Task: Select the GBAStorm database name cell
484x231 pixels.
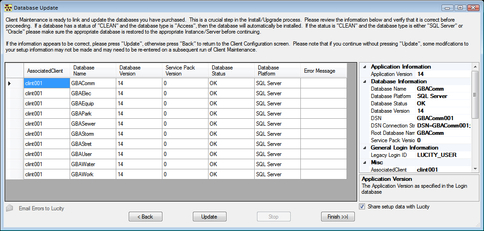Action: click(x=93, y=134)
